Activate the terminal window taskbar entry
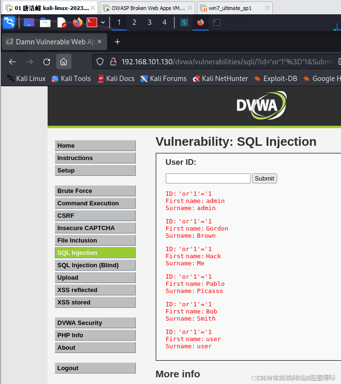Viewport: 341px width, 384px height. coord(217,22)
